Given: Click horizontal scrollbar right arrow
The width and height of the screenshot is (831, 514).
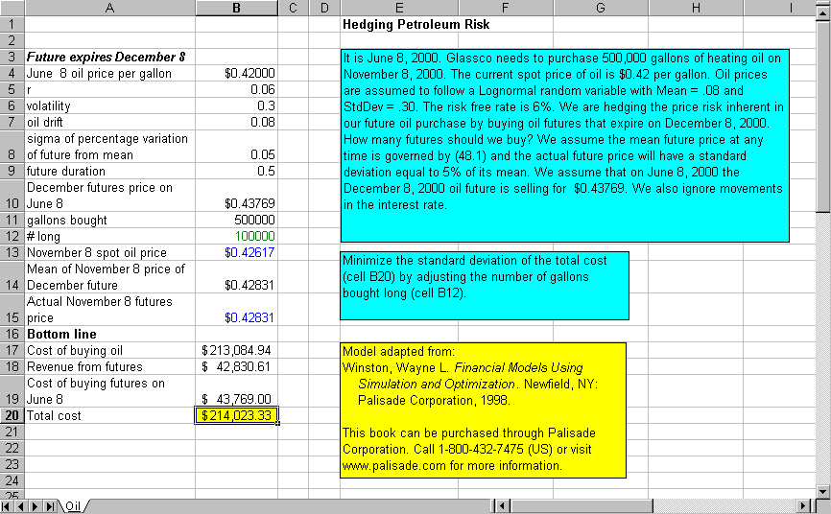Looking at the screenshot, I should pos(804,506).
